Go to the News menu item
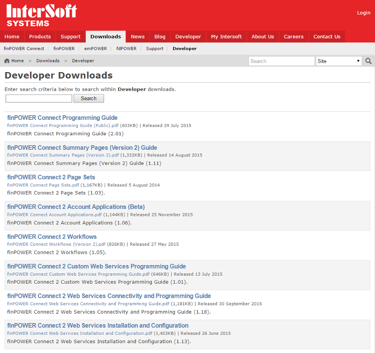 coord(138,37)
